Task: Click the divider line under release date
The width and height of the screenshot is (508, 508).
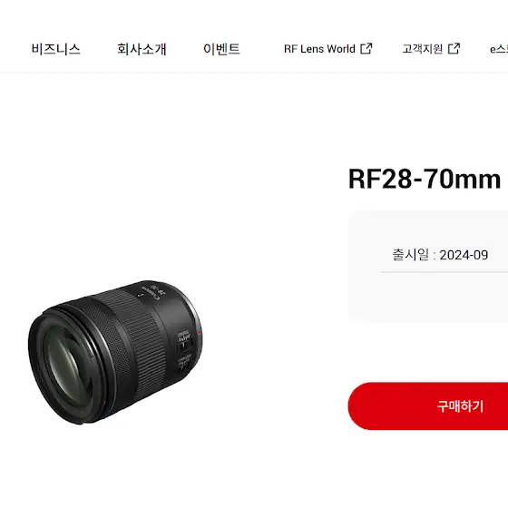Action: (444, 272)
